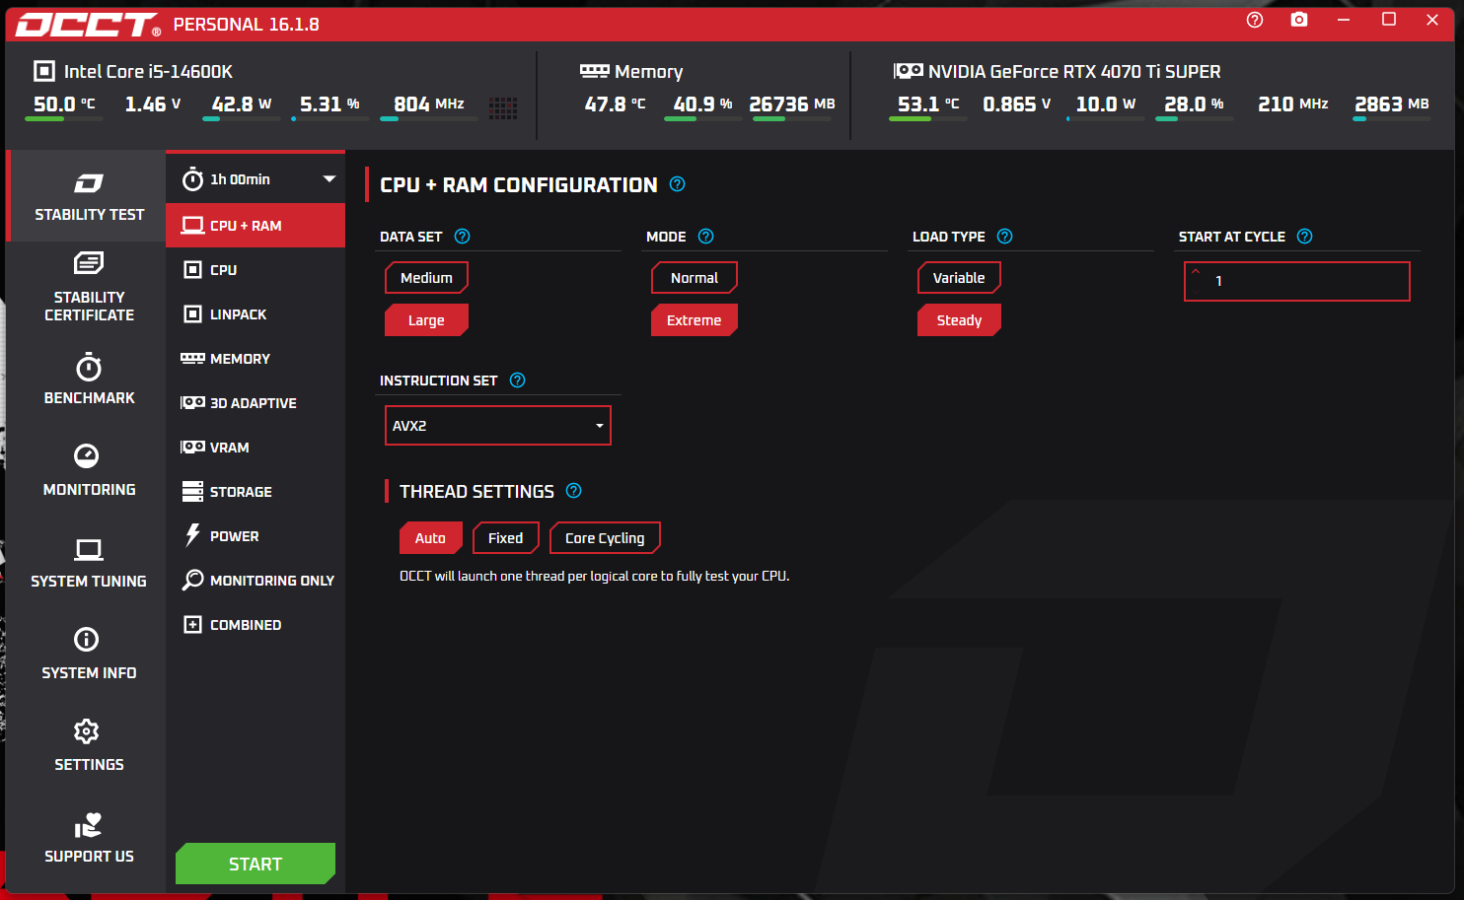Screen dimensions: 1464x900
Task: Click the memory usage 40.9 % reading
Action: point(702,104)
